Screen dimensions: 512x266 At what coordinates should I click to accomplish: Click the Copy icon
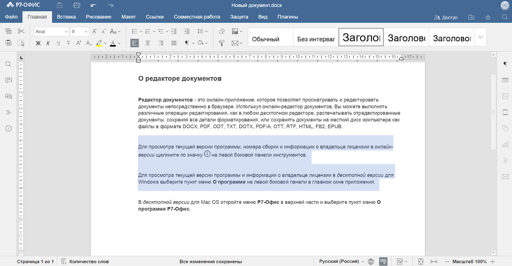coord(9,31)
